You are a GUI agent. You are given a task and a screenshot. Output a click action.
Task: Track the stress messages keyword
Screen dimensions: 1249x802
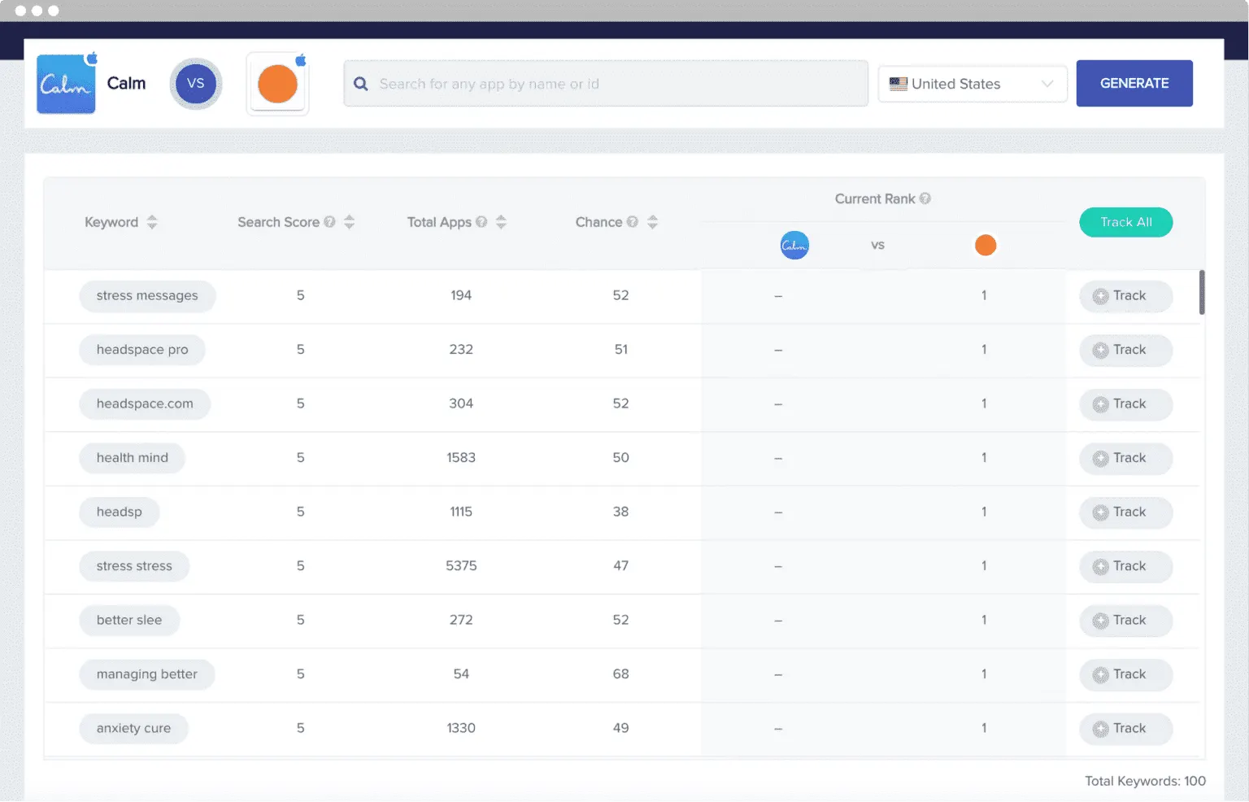[x=1126, y=296]
